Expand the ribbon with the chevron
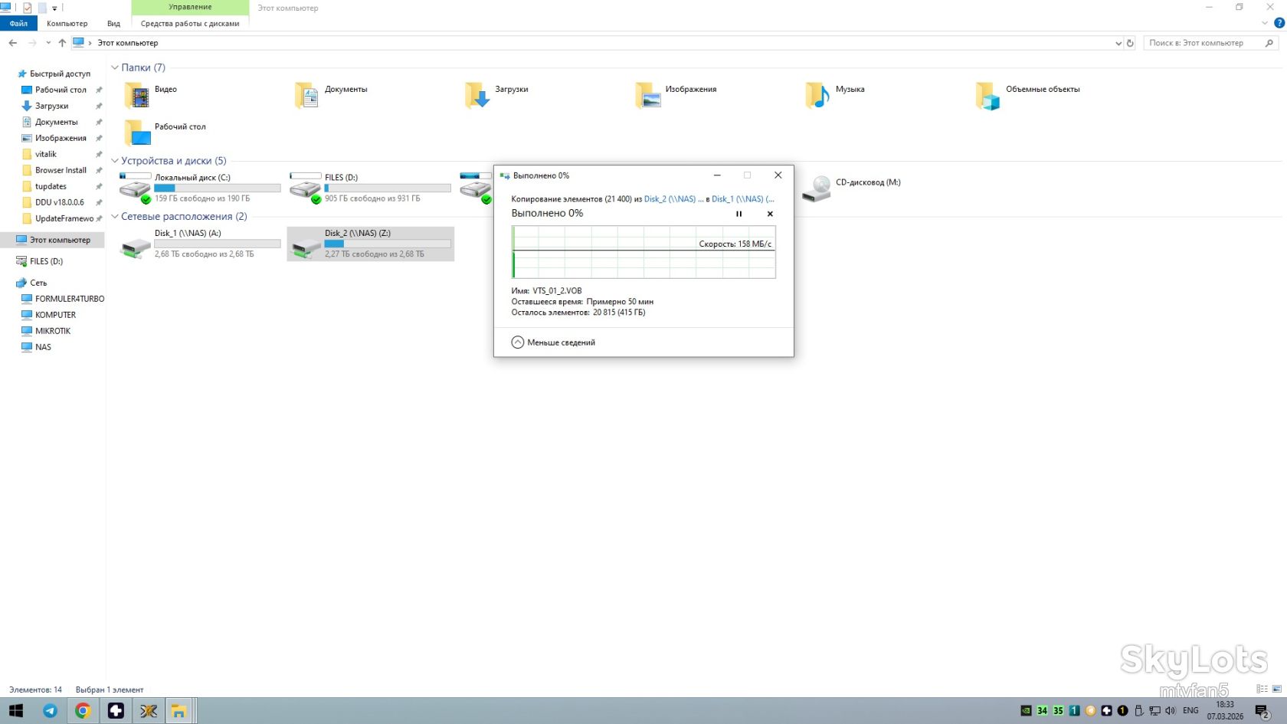Screen dimensions: 1287x724 (x=1265, y=23)
